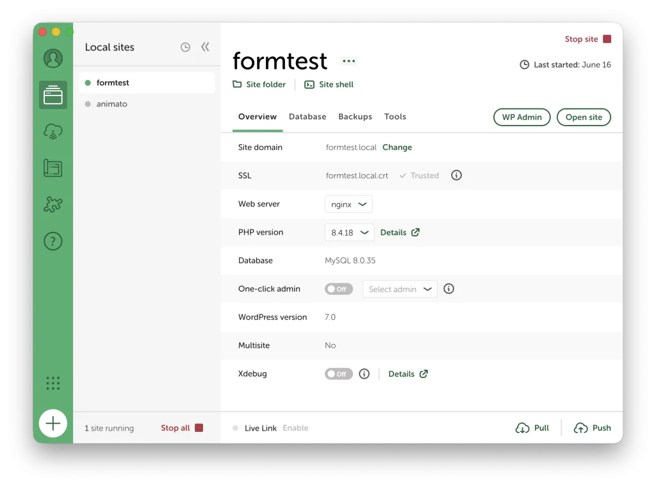Collapse the Local sites panel
The width and height of the screenshot is (656, 487).
(x=205, y=47)
